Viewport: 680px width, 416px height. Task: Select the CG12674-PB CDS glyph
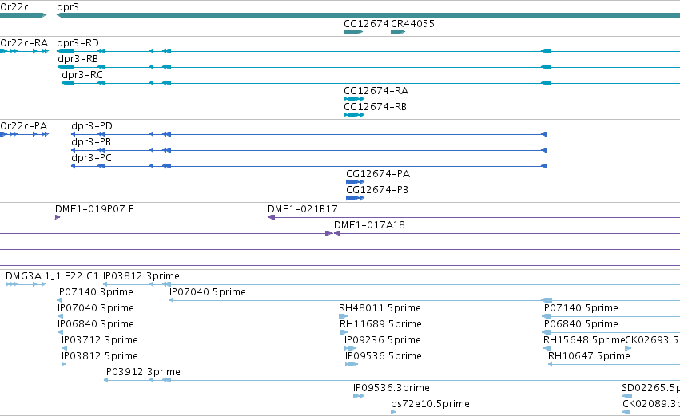[x=355, y=198]
